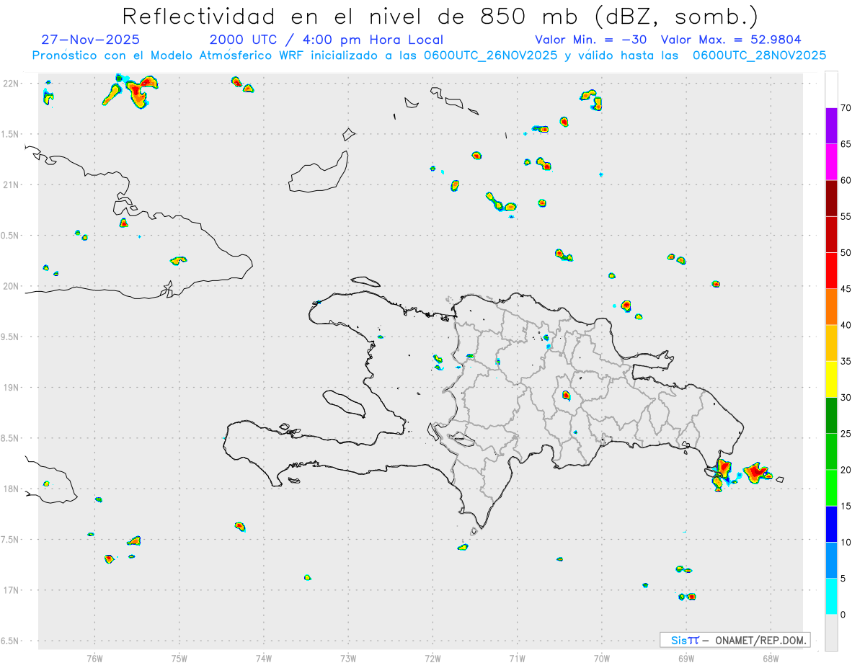Click the '55' value on the color scale
The width and height of the screenshot is (865, 668).
tap(846, 216)
